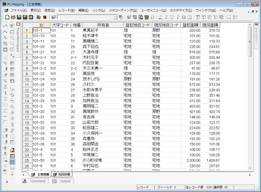Open the ジオコーディング(G) menu
Image resolution: width=261 pixels, height=192 pixels.
[x=123, y=10]
